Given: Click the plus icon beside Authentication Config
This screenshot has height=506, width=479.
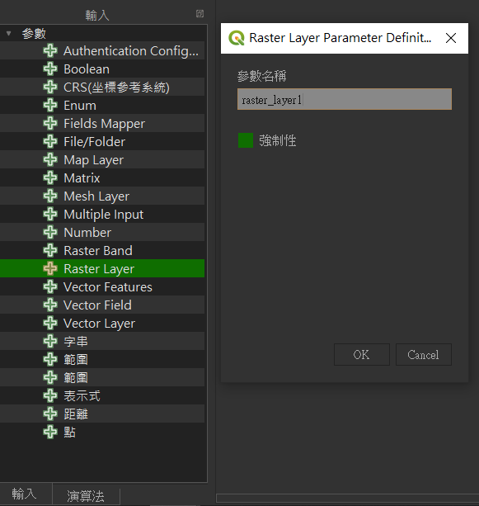Looking at the screenshot, I should pos(50,50).
